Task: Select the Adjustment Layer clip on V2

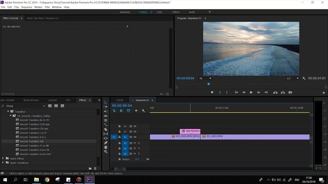Action: pyautogui.click(x=190, y=131)
